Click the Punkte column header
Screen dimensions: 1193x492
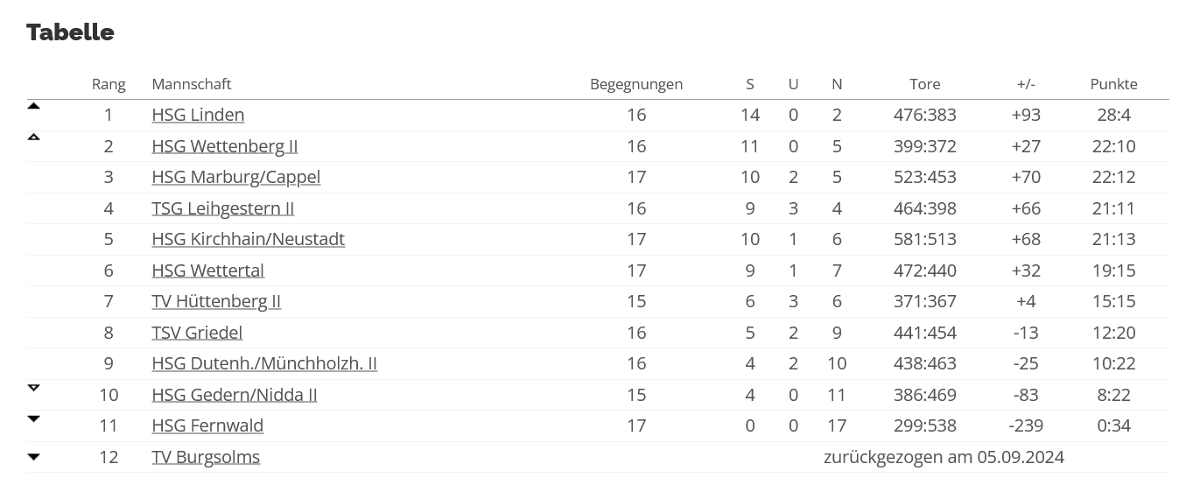coord(1114,84)
